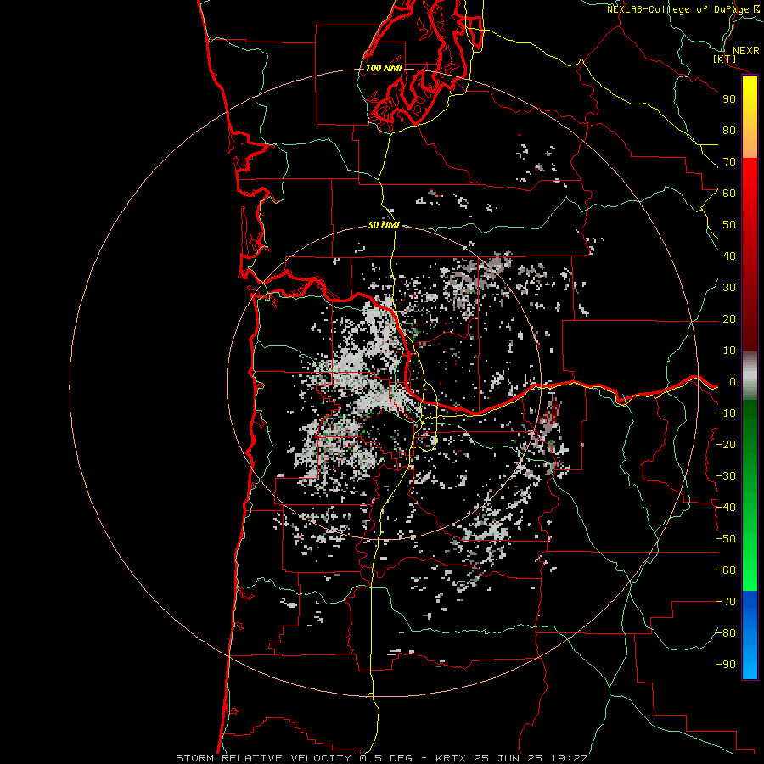
Task: Click the [KT] units label
Action: click(725, 59)
